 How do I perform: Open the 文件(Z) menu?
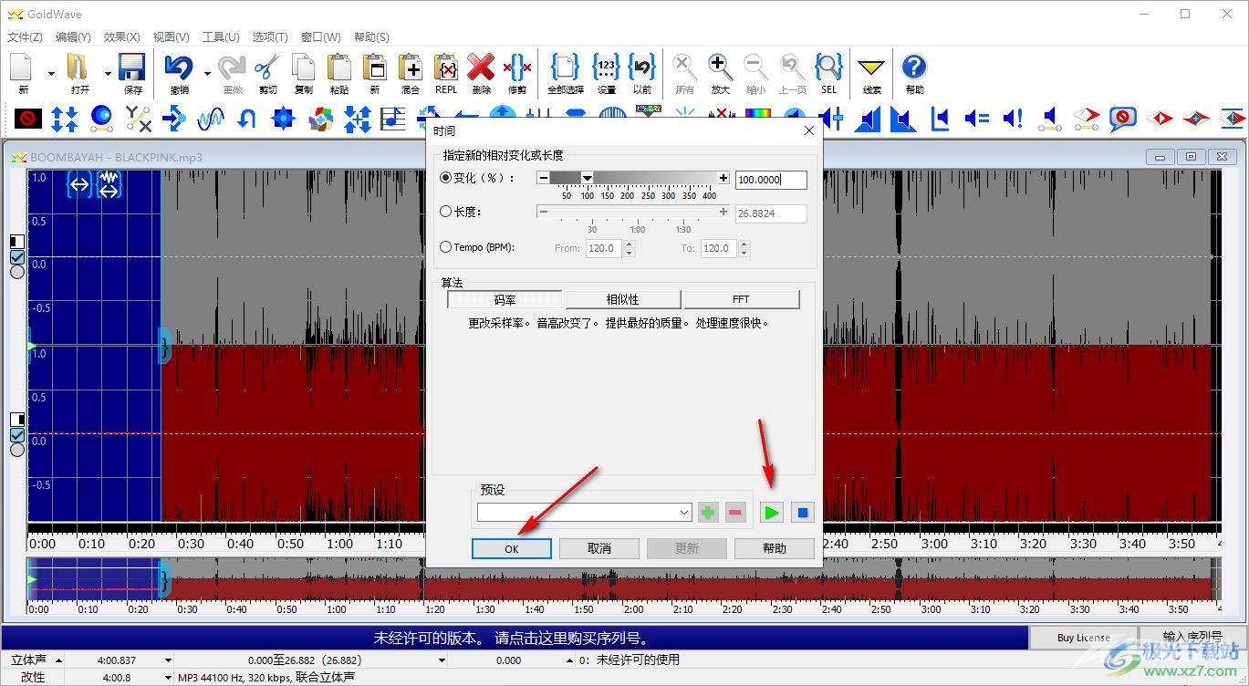click(x=25, y=36)
